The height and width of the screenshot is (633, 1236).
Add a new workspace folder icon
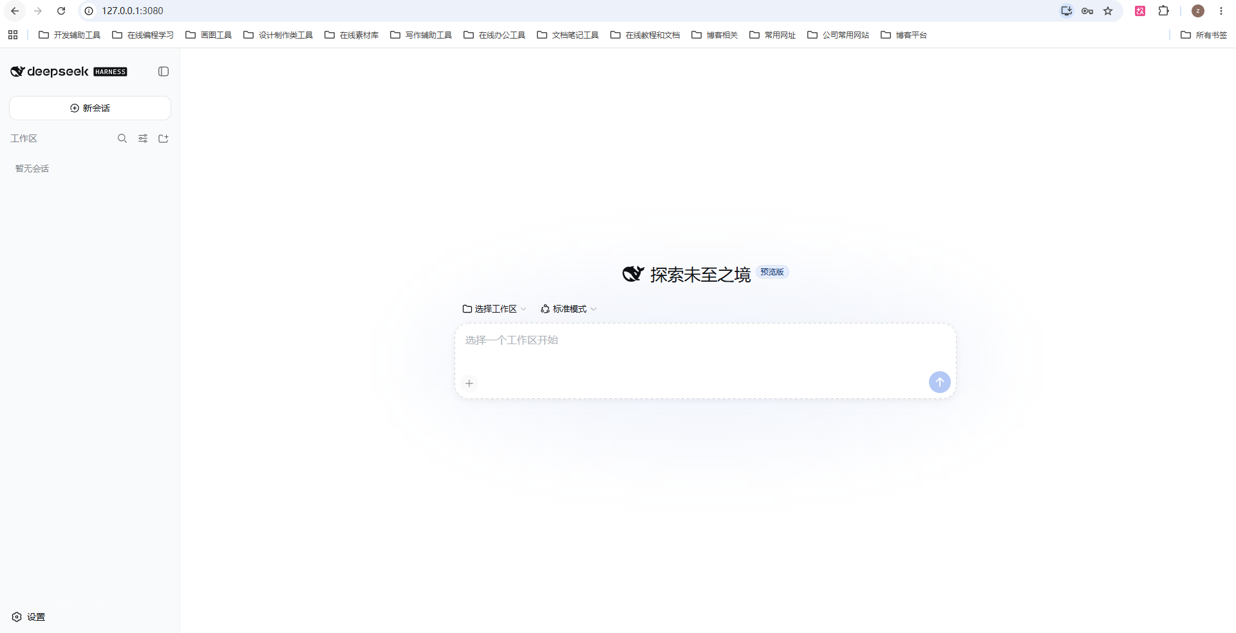(x=164, y=138)
